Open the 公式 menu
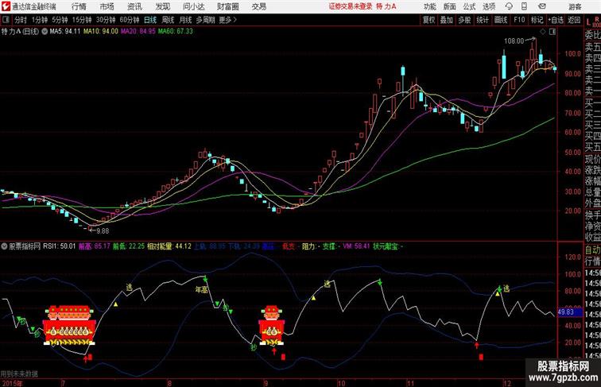This screenshot has height=387, width=601. (469, 6)
